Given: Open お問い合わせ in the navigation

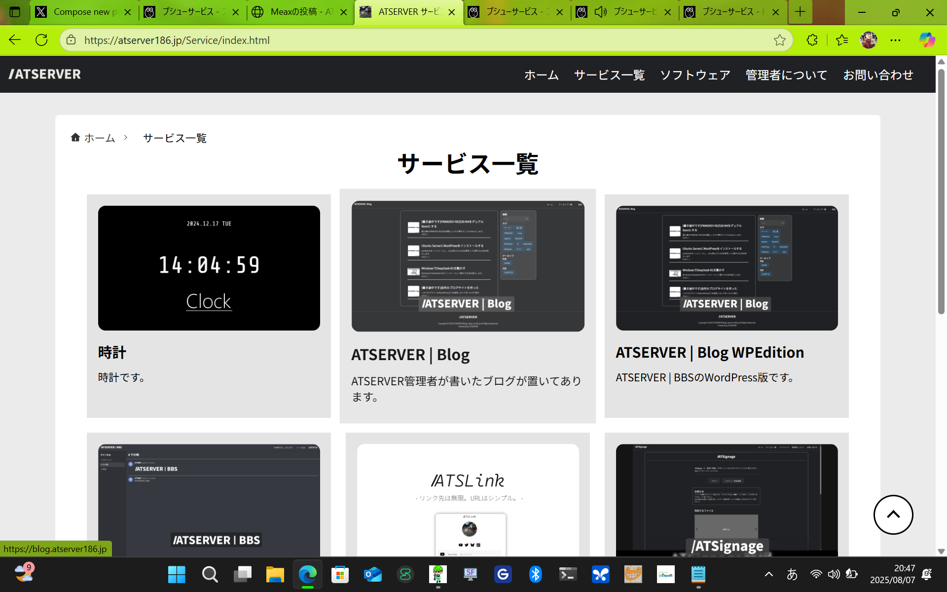Looking at the screenshot, I should coord(878,74).
